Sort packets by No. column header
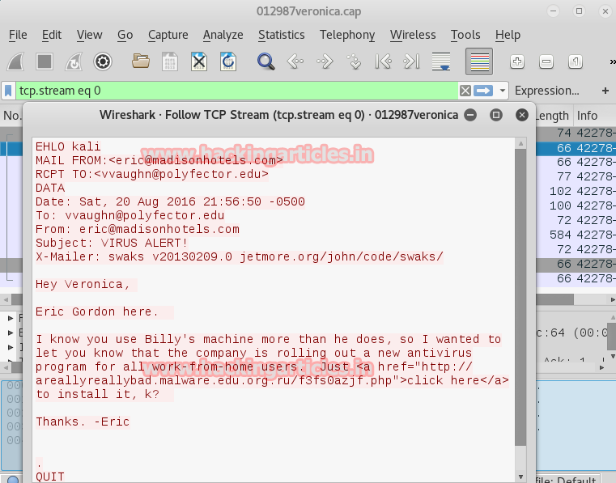 click(11, 116)
